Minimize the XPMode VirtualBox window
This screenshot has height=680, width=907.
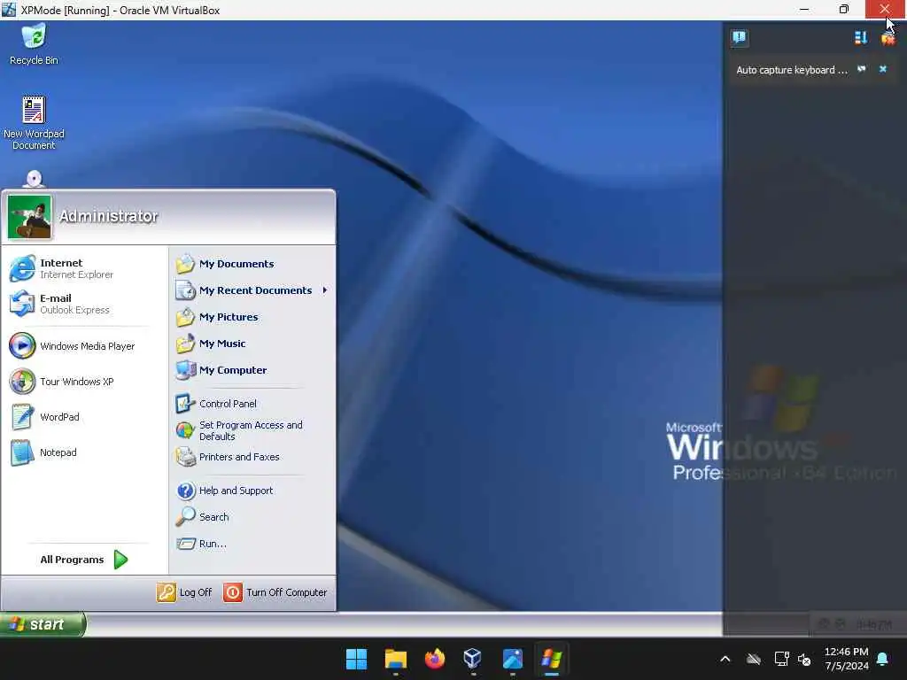pos(804,9)
